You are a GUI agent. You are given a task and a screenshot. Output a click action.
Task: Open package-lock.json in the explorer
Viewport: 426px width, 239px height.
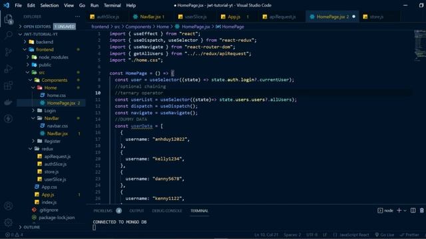coord(57,218)
